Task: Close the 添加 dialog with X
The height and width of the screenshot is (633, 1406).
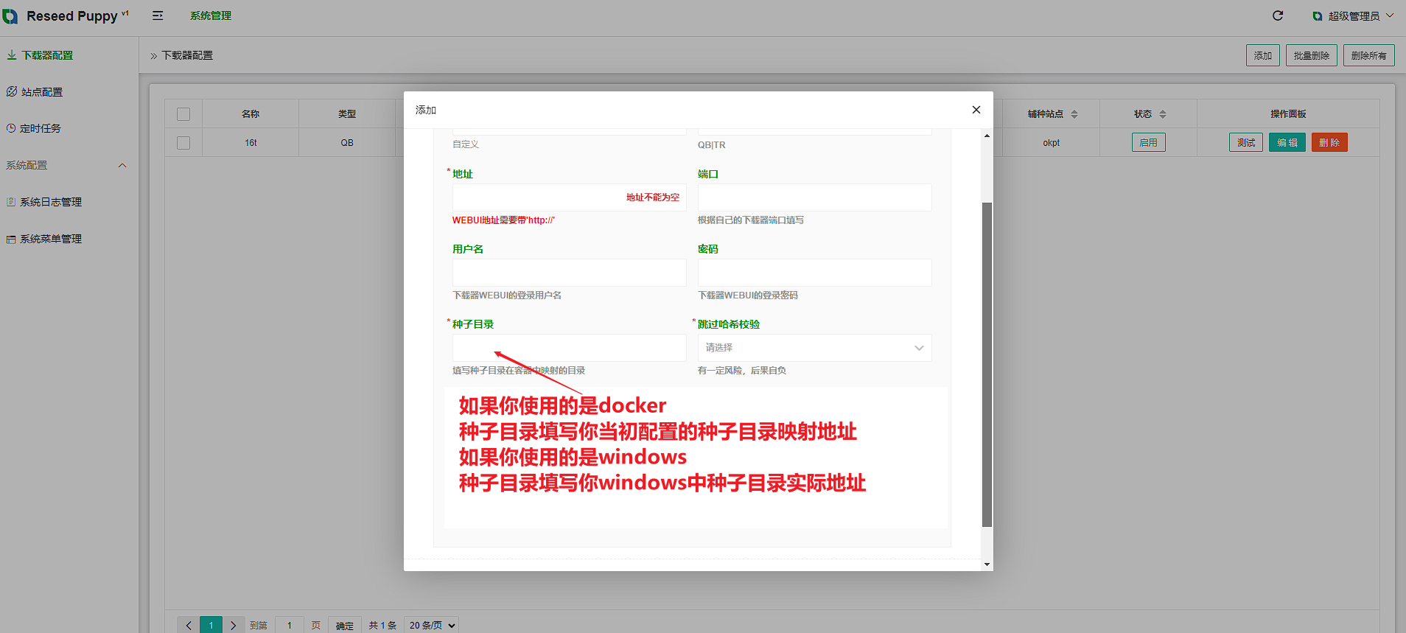Action: click(976, 110)
